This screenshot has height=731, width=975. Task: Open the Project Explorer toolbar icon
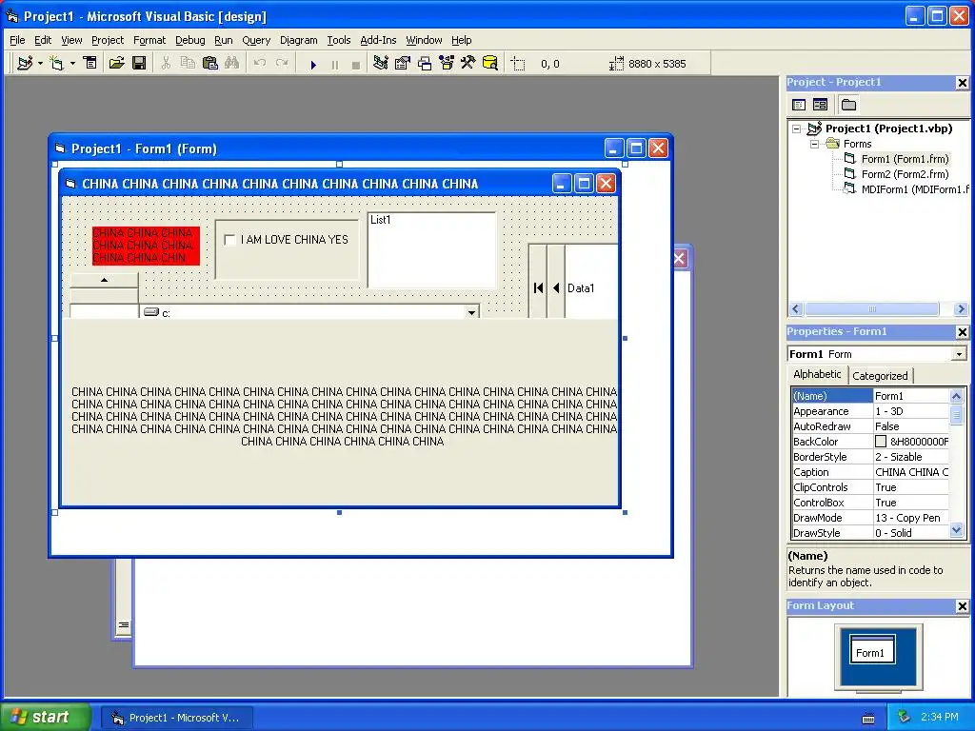coord(381,63)
